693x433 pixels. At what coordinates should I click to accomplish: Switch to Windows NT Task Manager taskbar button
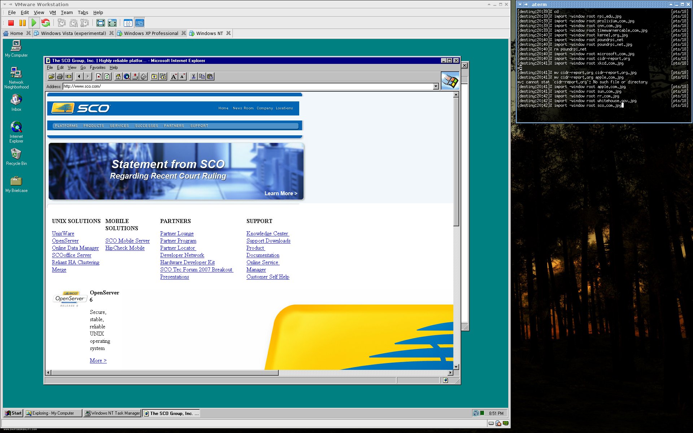coord(112,414)
